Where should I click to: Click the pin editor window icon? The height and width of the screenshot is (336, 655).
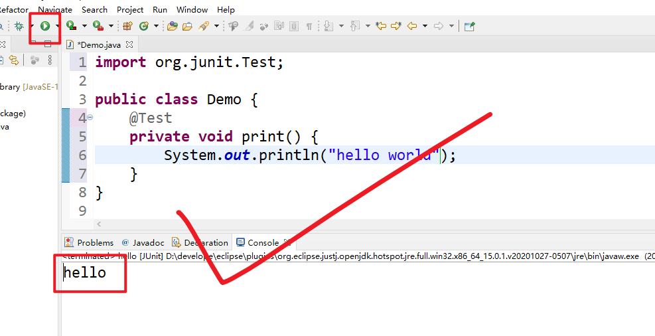coord(470,27)
